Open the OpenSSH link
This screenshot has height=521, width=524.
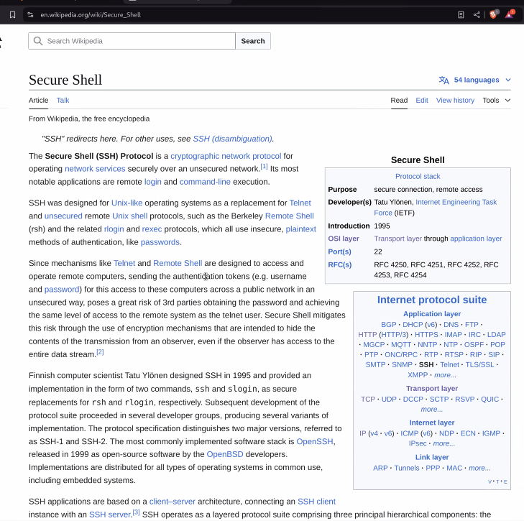(x=315, y=441)
